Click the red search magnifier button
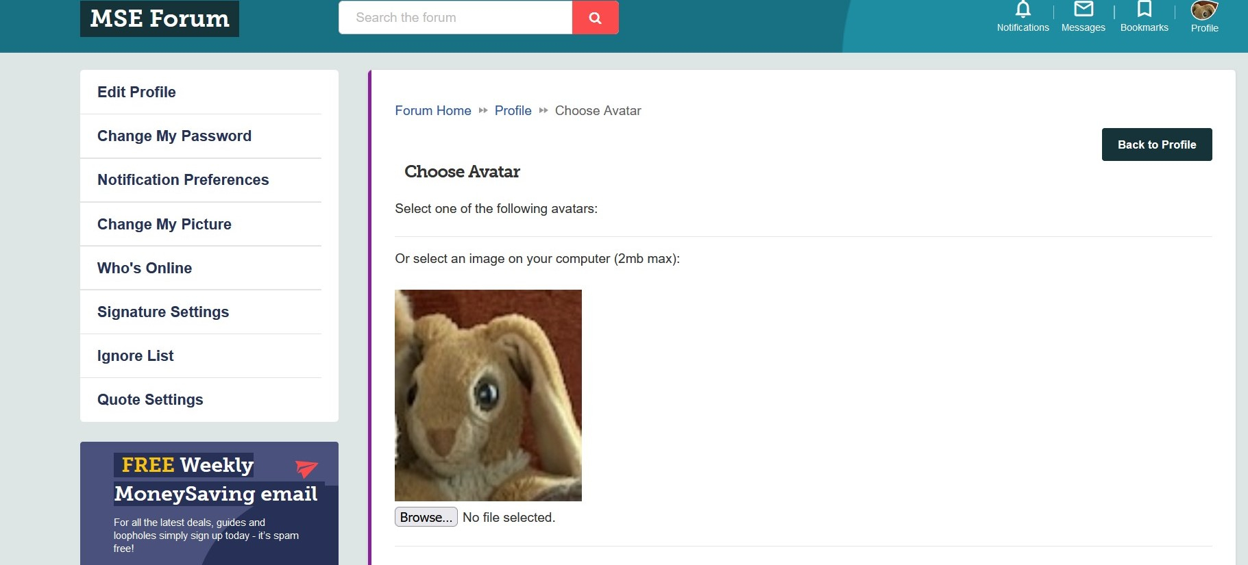This screenshot has width=1248, height=565. 595,18
